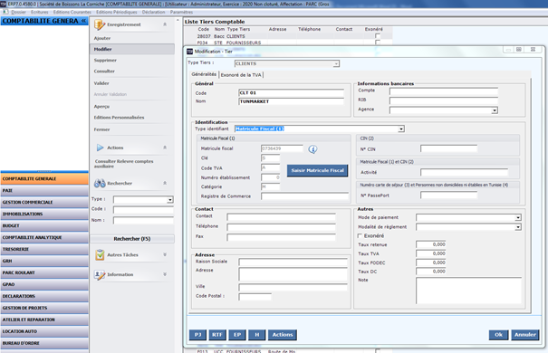This screenshot has width=548, height=353.
Task: Switch to the Généralités tab
Action: (204, 74)
